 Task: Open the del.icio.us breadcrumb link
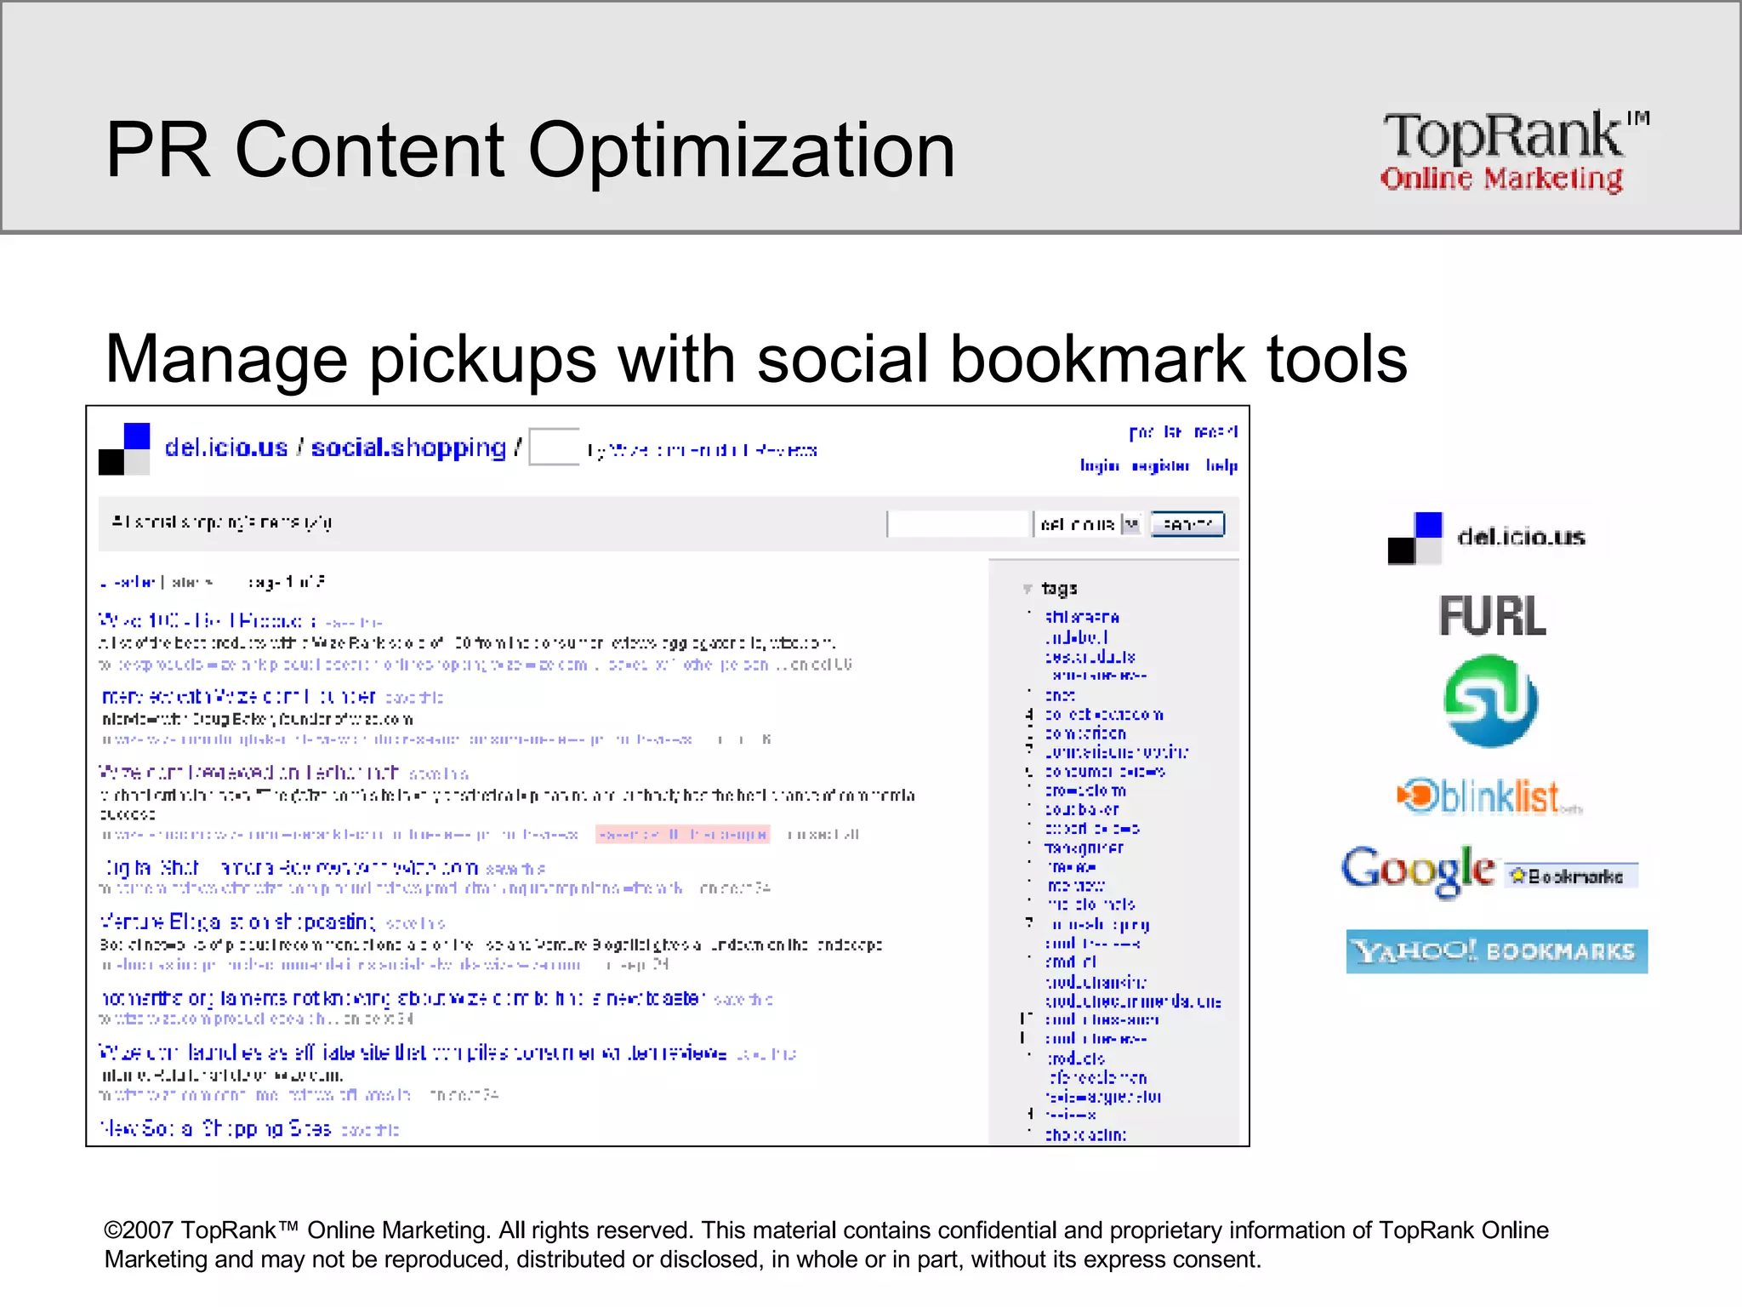(226, 448)
